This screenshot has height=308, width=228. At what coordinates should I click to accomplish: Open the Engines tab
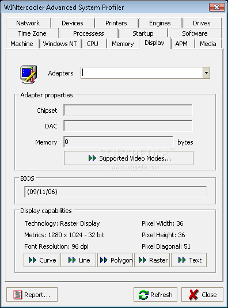tap(160, 23)
